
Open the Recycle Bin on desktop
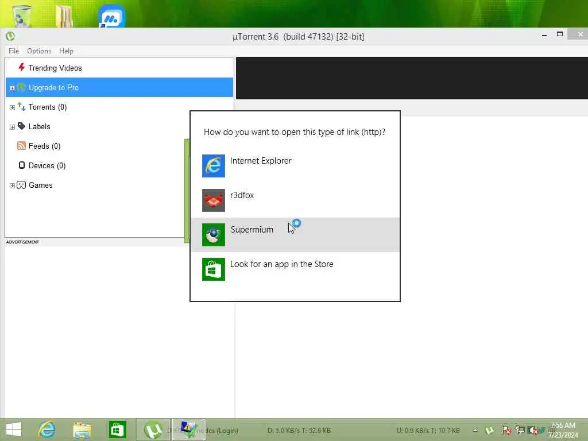tap(22, 16)
